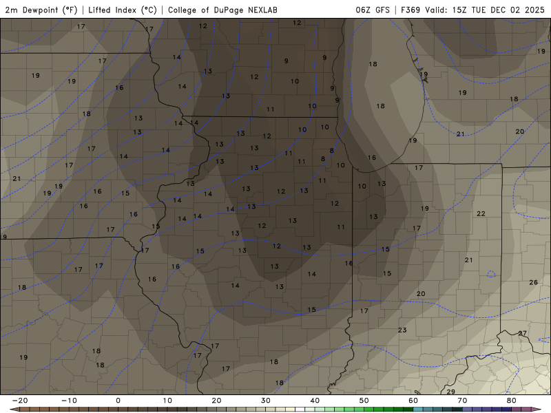Click the '80' label on the color scale
551x413 pixels.
click(x=512, y=401)
